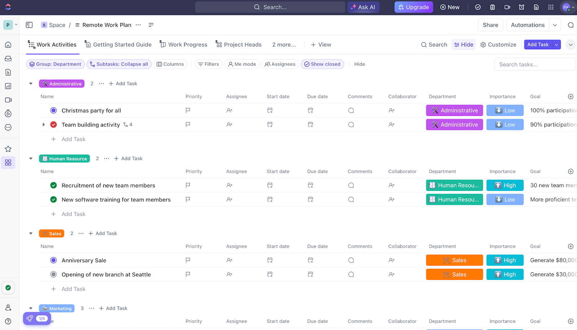This screenshot has width=577, height=330.
Task: Open the reminder alarm clock icon
Action: coord(521,7)
